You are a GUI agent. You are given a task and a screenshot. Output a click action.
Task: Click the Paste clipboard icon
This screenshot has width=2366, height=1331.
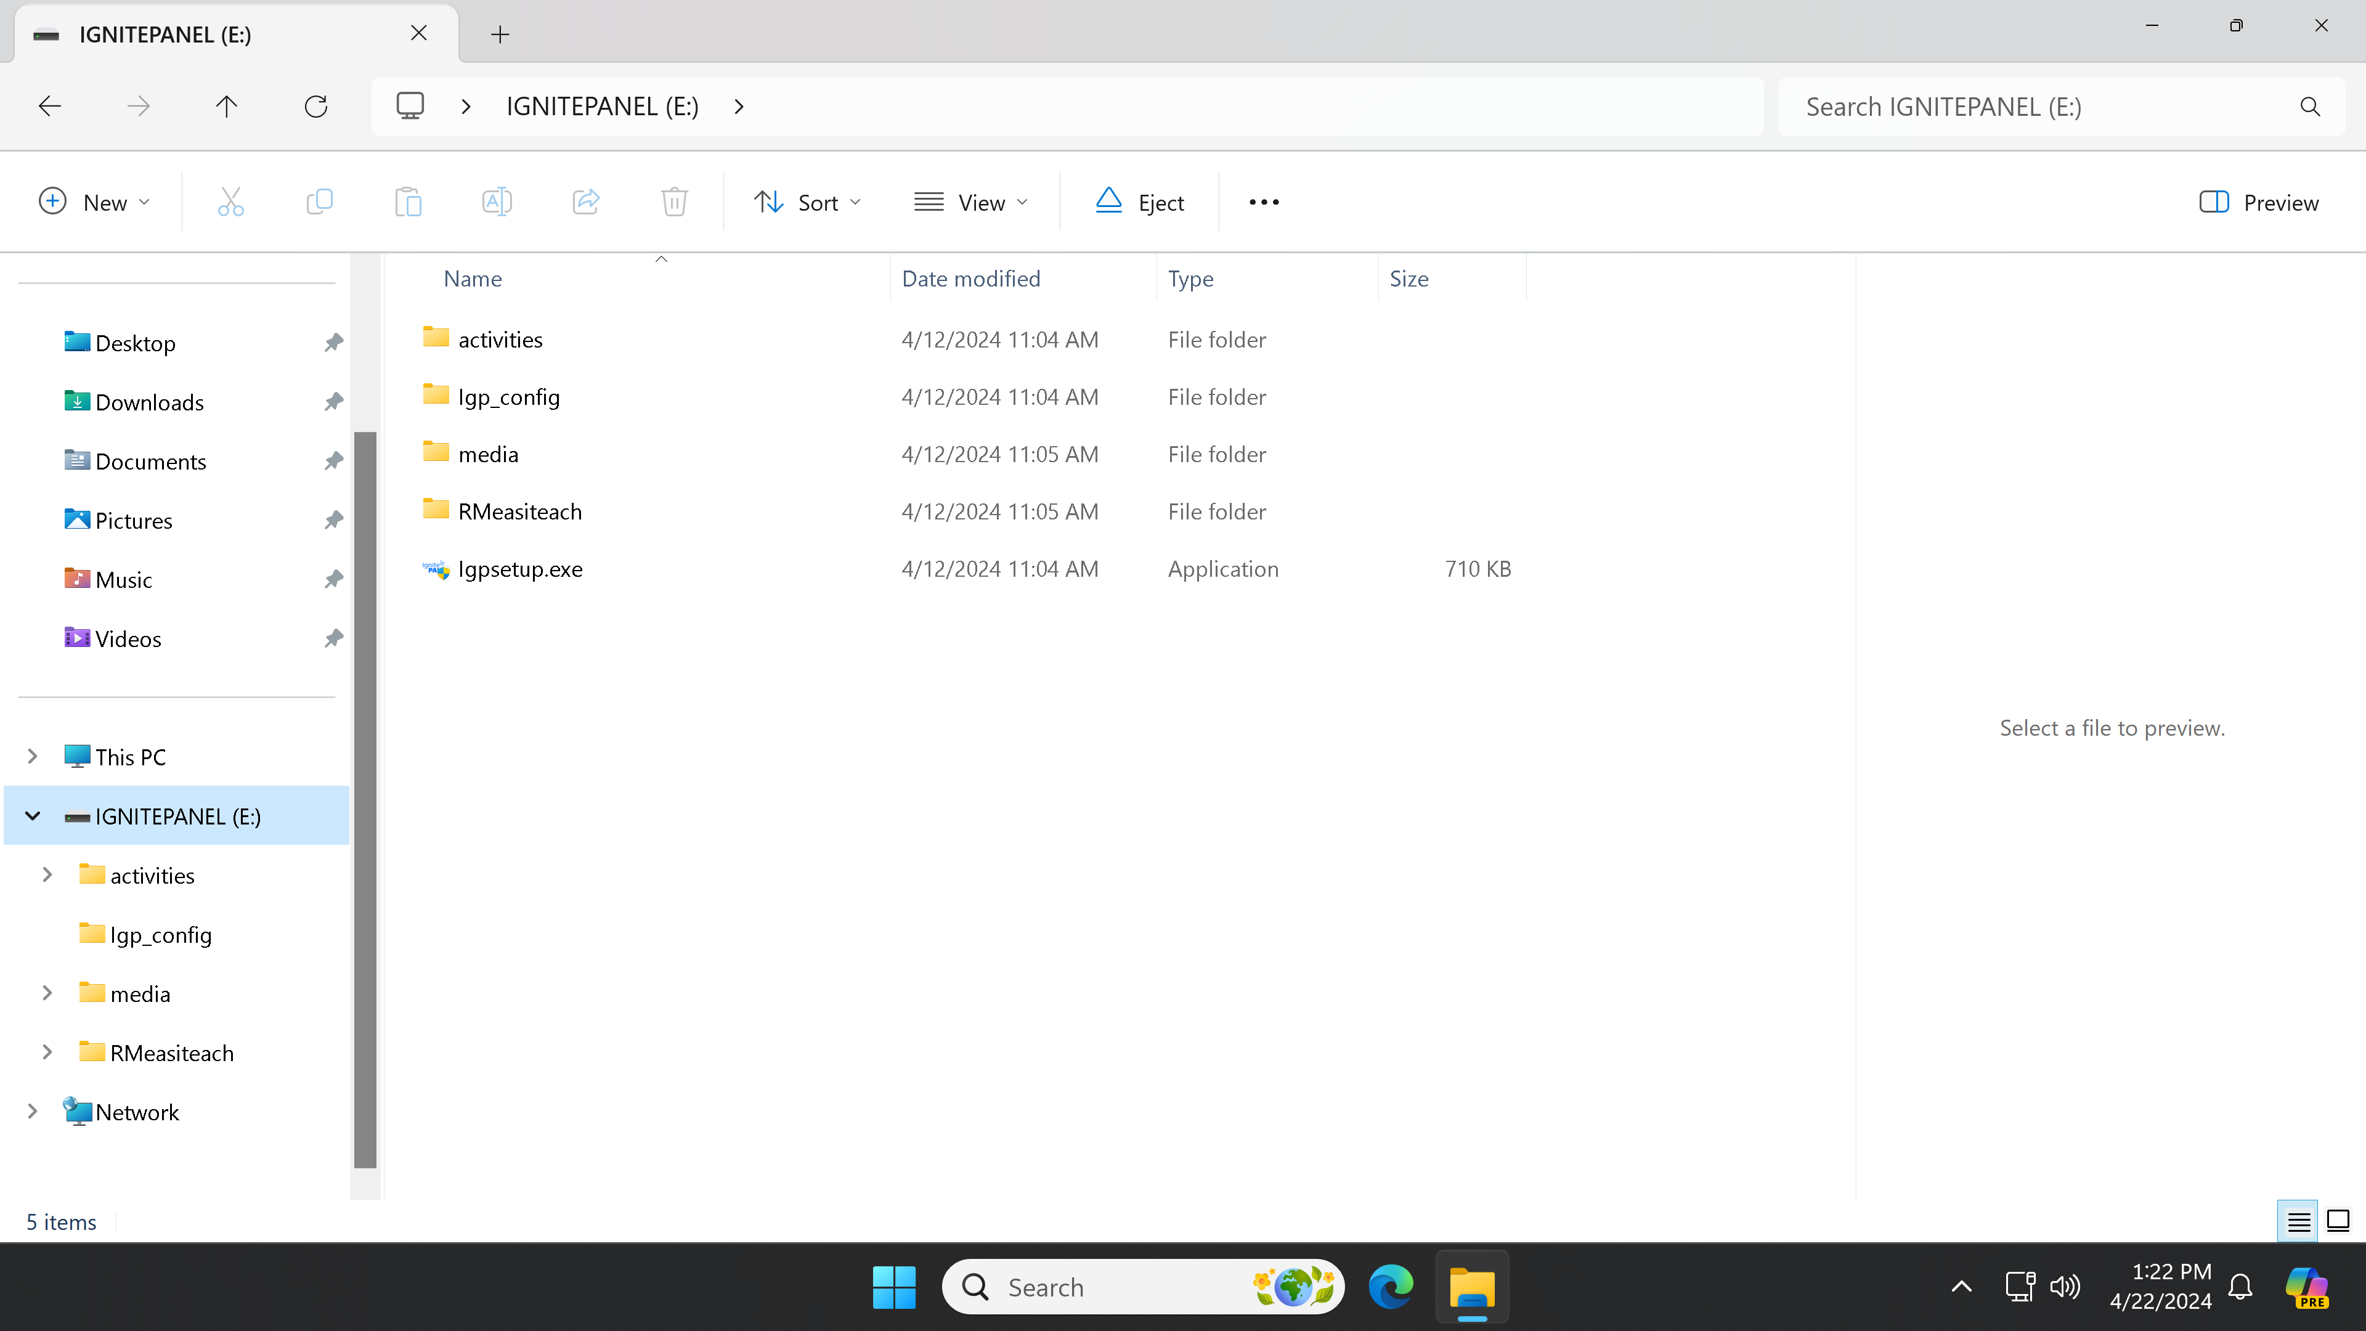408,202
